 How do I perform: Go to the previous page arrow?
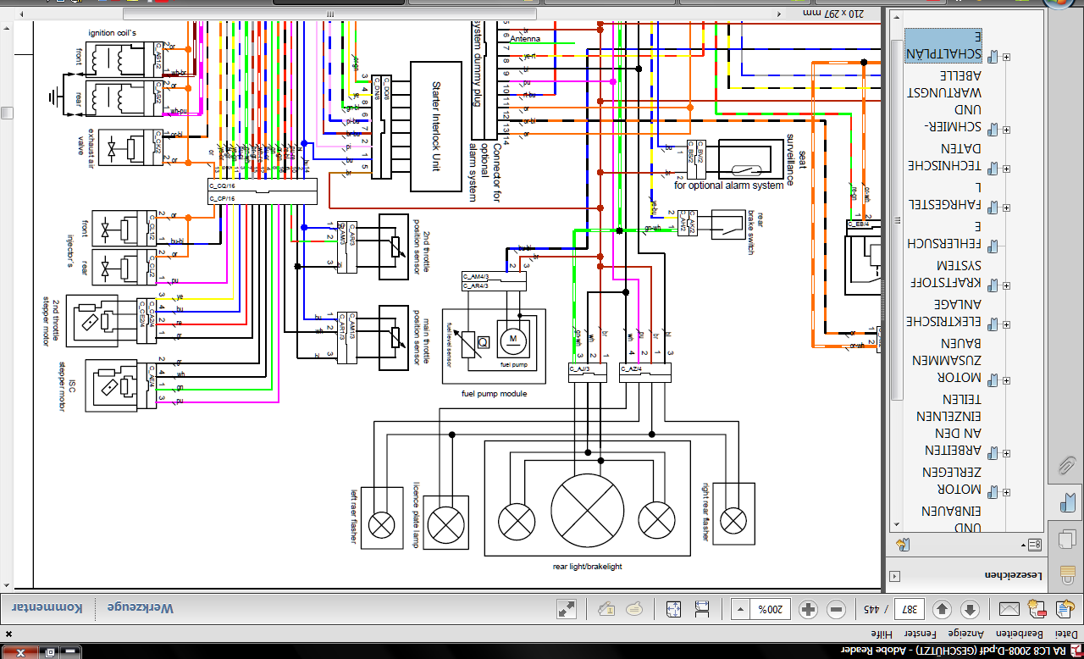(x=971, y=609)
